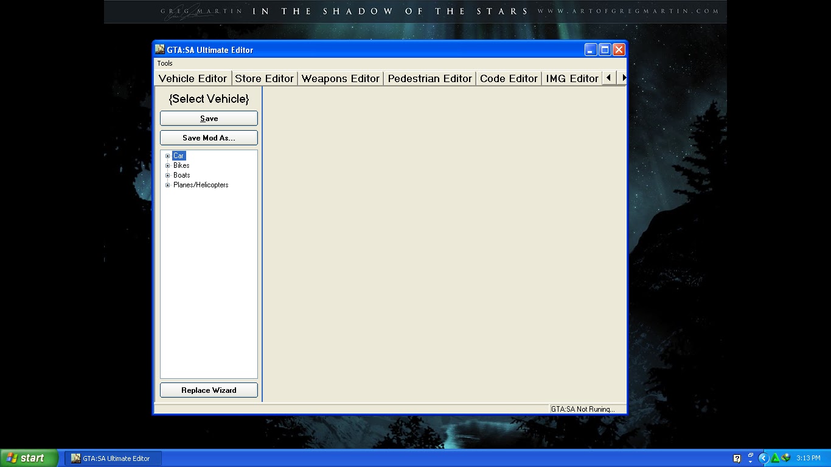Select the Bikes category label
This screenshot has width=831, height=467.
pos(181,165)
